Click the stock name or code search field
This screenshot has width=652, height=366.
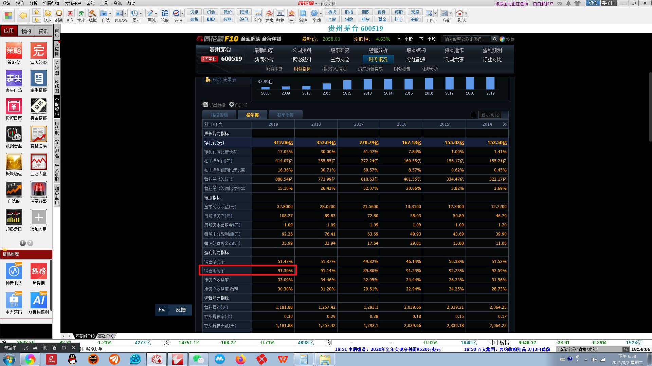(x=465, y=39)
